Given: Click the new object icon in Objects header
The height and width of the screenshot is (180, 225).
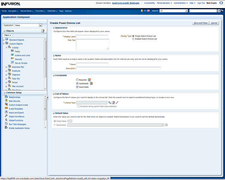Looking at the screenshot, I should pyautogui.click(x=43, y=31).
